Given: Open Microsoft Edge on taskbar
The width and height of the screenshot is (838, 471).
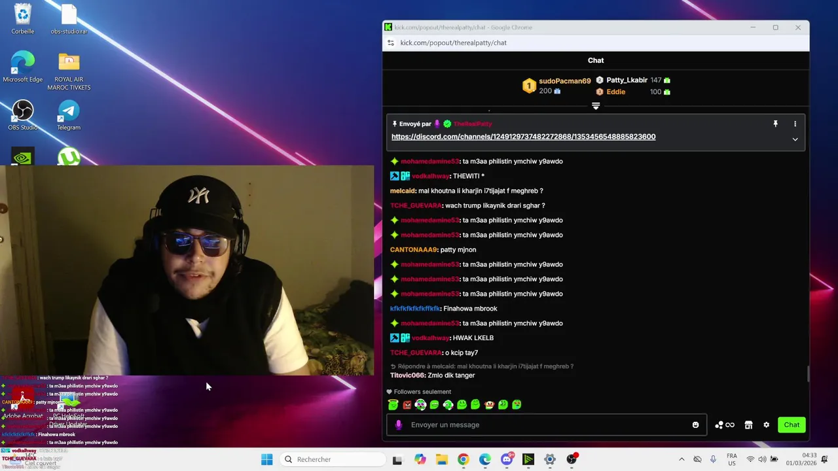Looking at the screenshot, I should [x=485, y=459].
